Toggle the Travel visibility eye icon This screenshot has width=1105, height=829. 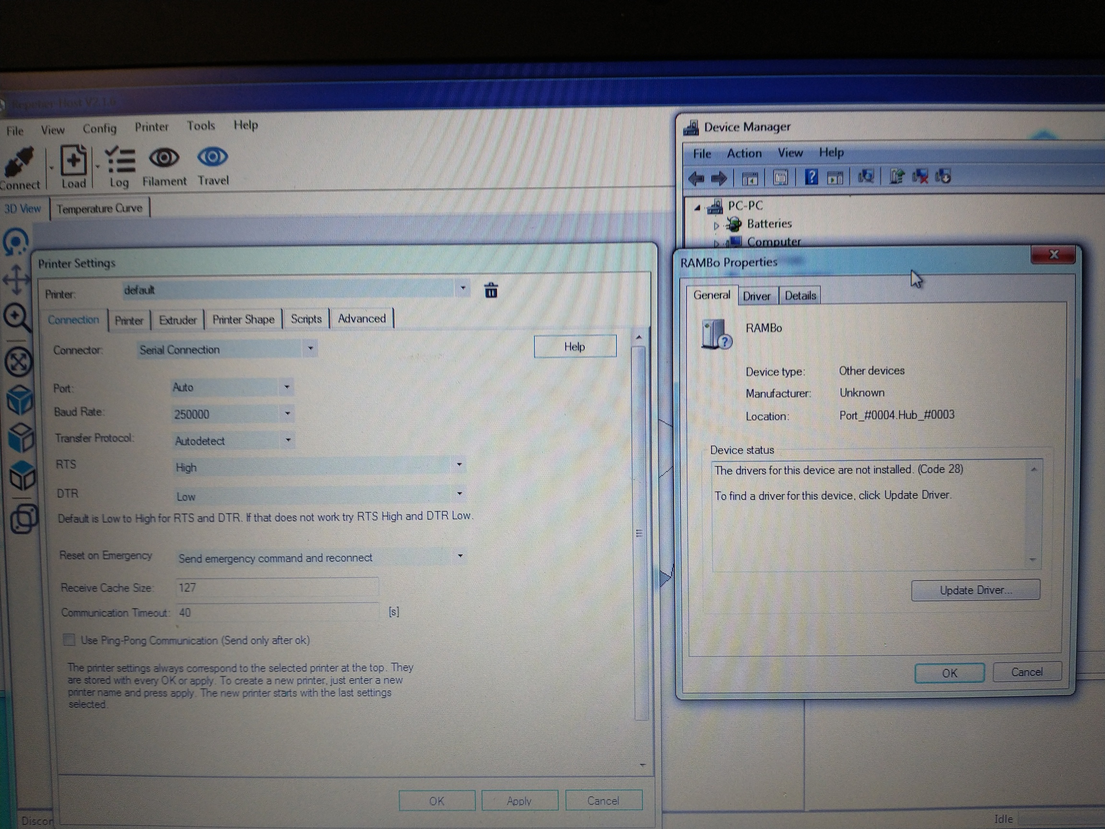pos(212,157)
